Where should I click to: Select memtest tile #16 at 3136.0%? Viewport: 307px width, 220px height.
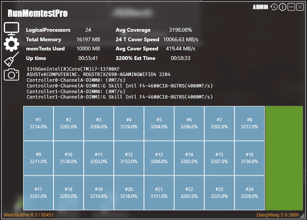click(x=249, y=158)
